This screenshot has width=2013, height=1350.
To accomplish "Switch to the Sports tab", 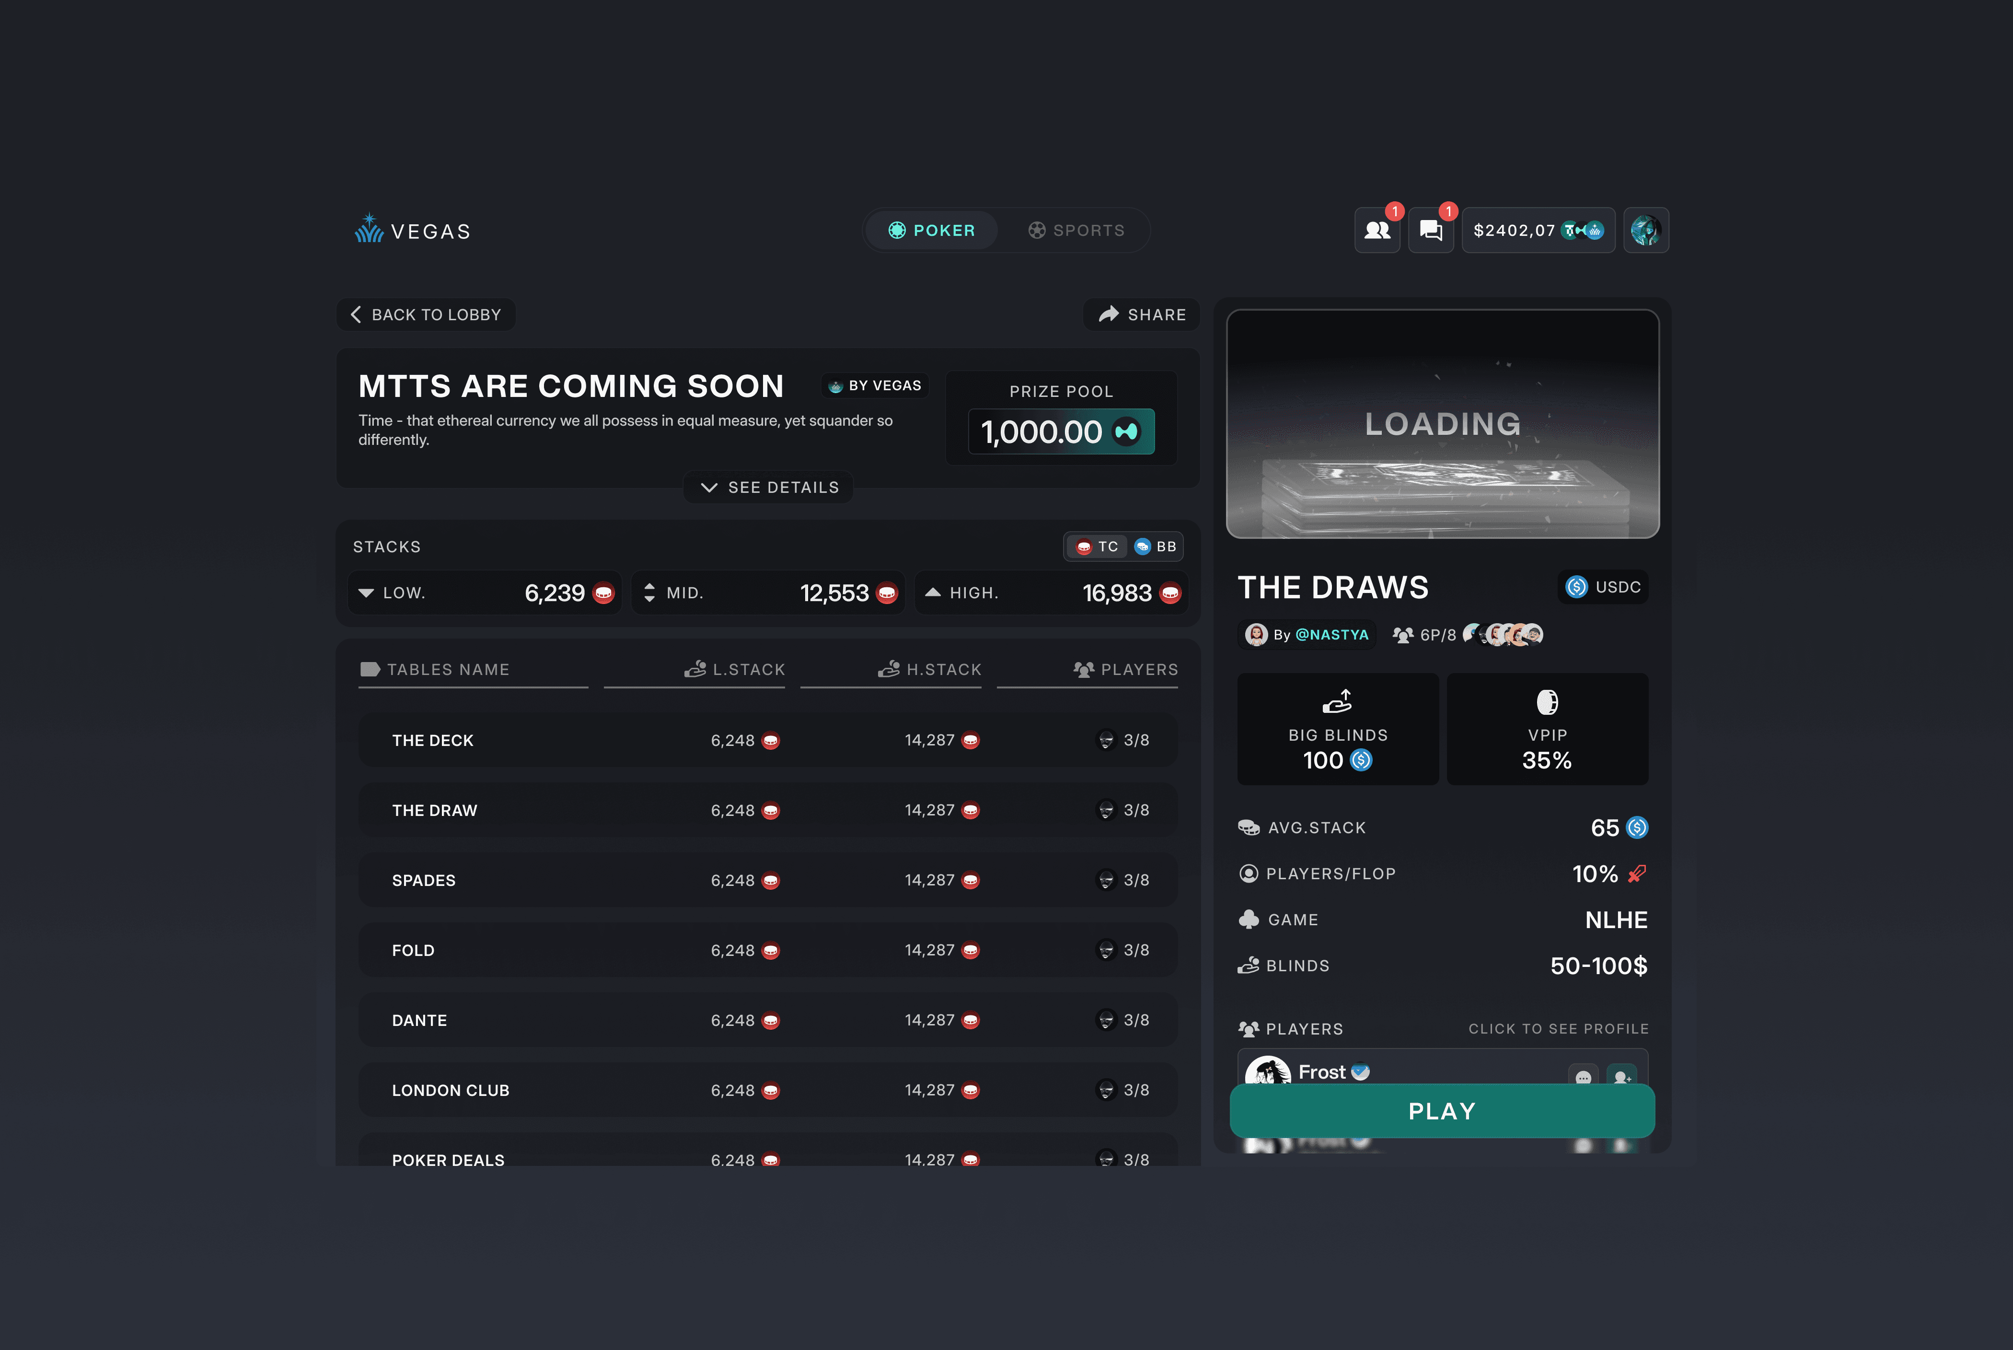I will coord(1076,230).
